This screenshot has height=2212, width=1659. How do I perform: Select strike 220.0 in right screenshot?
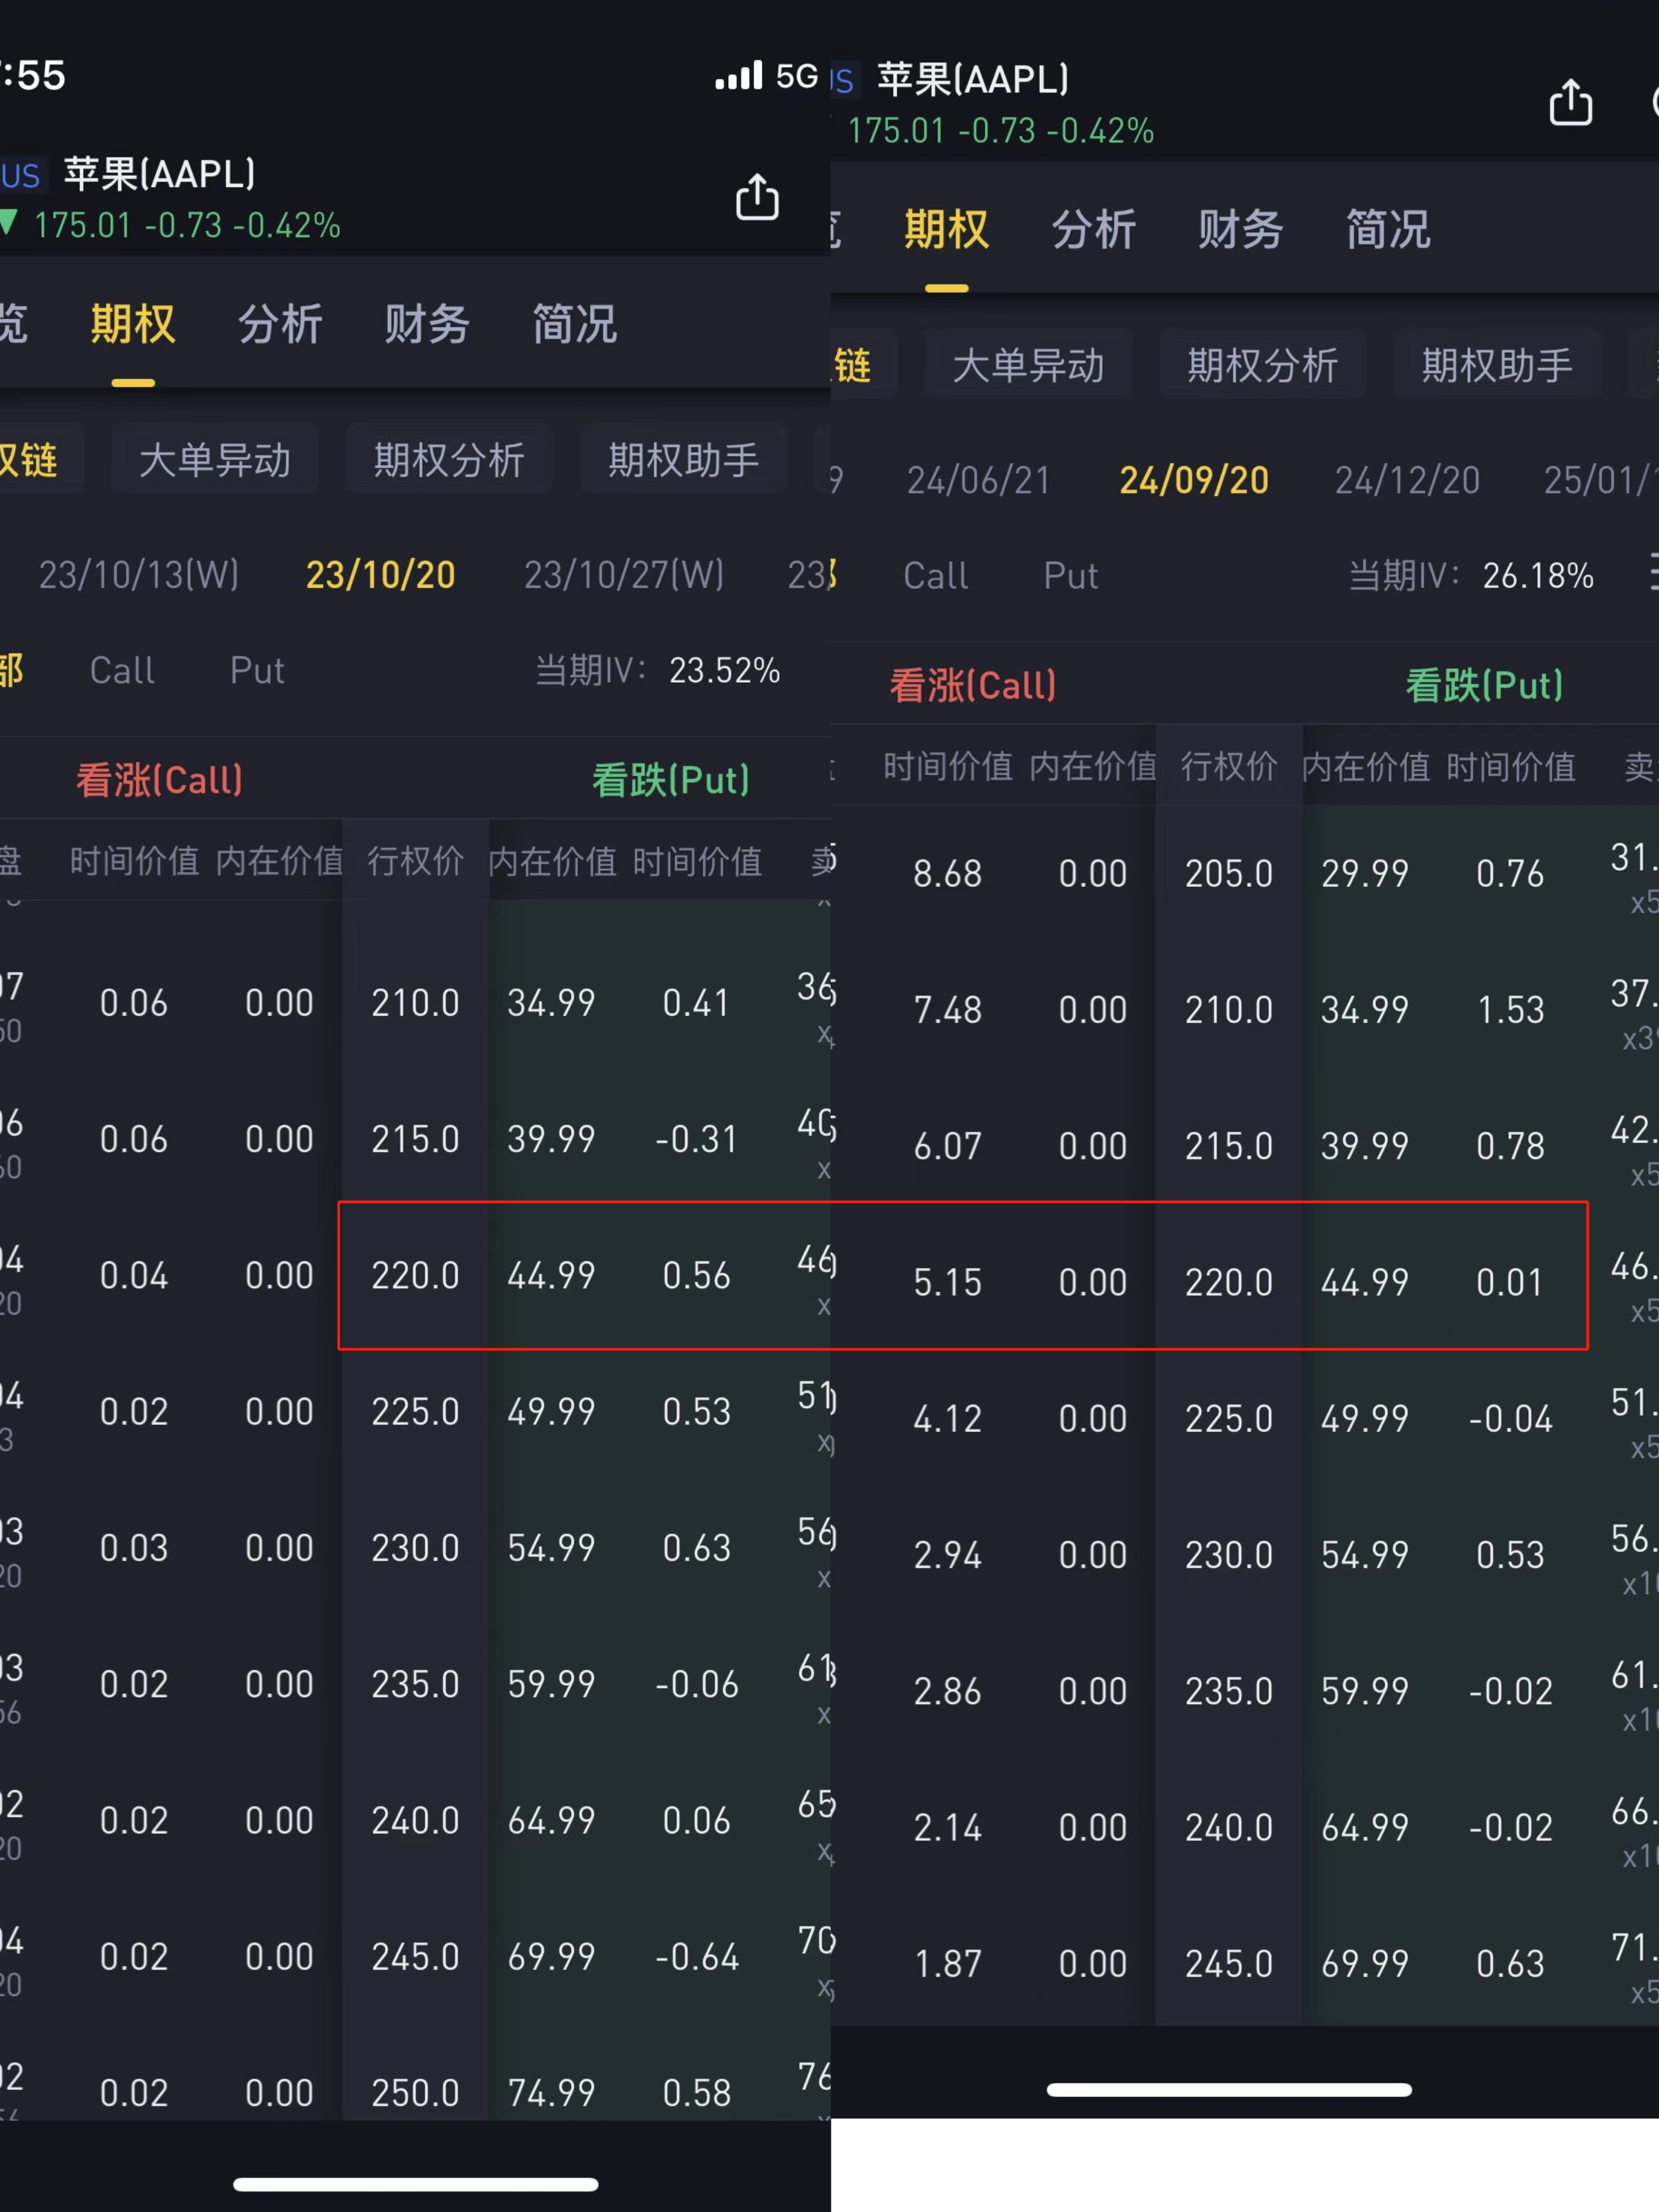tap(1229, 1283)
